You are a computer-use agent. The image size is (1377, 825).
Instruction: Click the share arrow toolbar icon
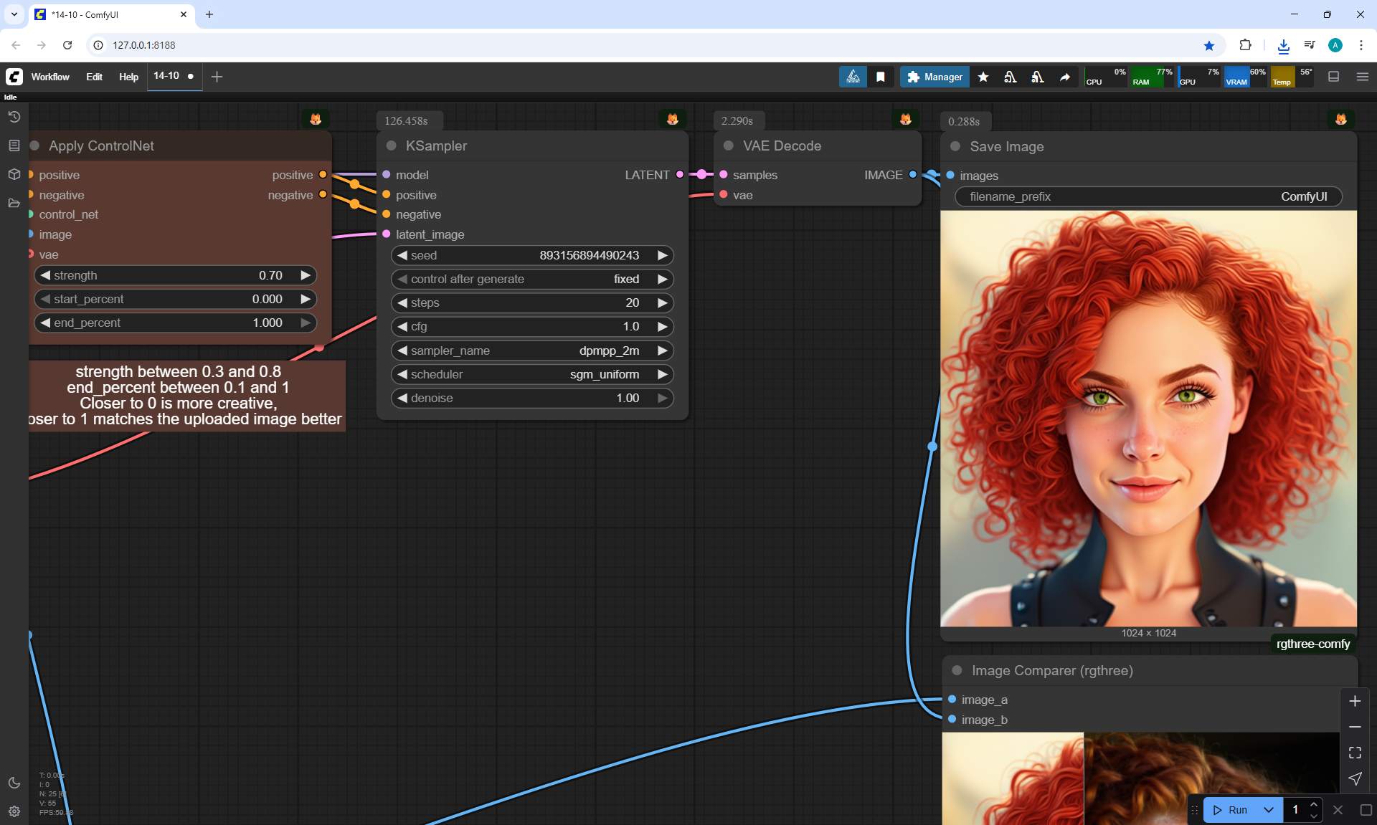[x=1065, y=77]
